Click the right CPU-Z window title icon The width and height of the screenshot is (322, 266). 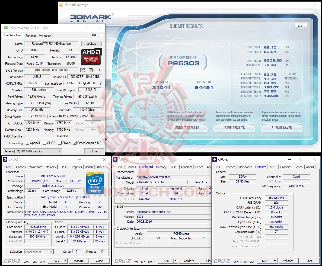(x=215, y=159)
